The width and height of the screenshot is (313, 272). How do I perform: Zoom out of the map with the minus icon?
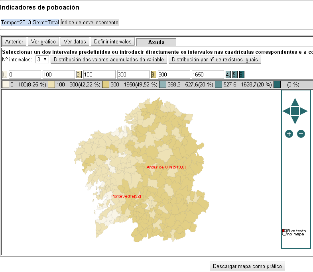point(301,134)
